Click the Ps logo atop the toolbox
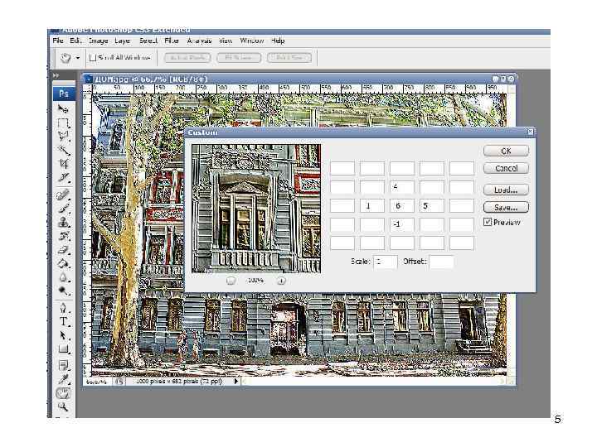Screen dimensions: 597x447 click(64, 94)
